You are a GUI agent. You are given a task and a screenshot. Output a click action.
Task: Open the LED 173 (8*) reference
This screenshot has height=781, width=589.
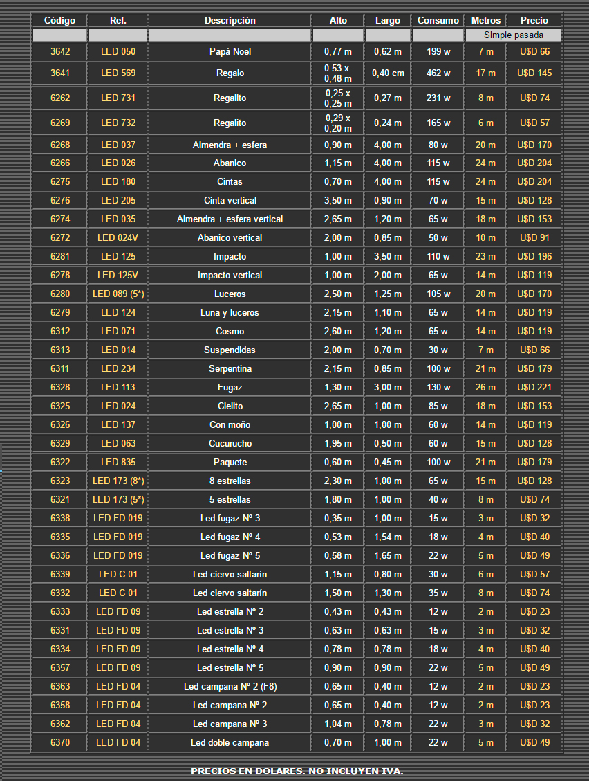pyautogui.click(x=118, y=481)
